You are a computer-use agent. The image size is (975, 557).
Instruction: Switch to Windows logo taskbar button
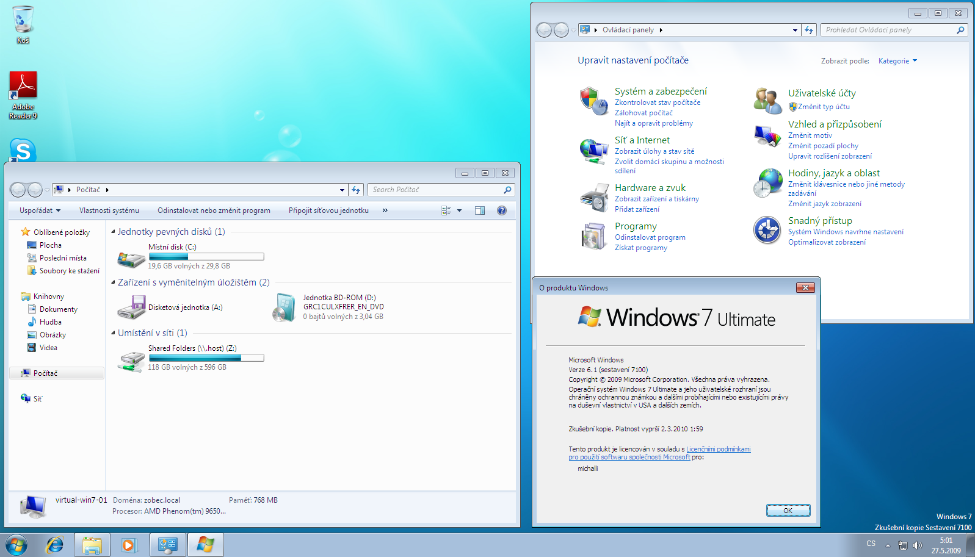(206, 545)
